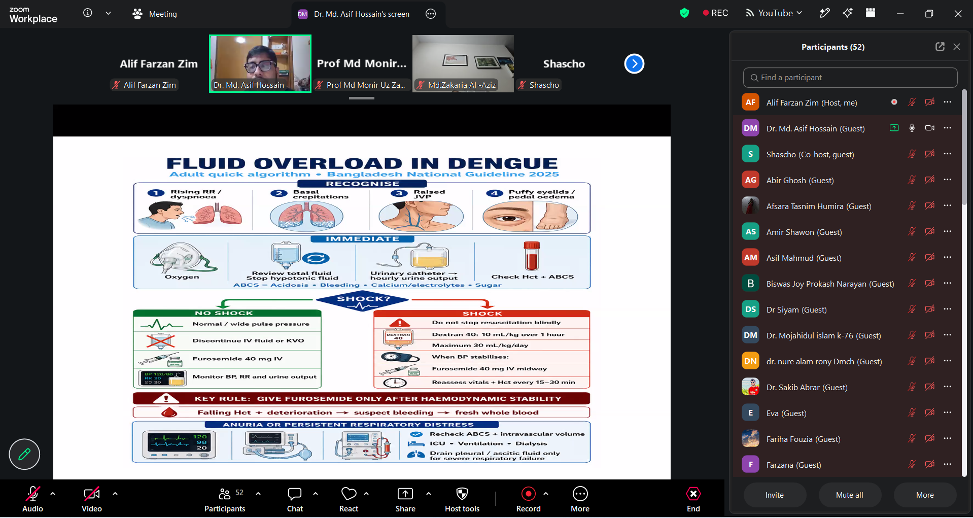Toggle mute for Amir Shawon
Screen dimensions: 973x518
click(x=912, y=231)
